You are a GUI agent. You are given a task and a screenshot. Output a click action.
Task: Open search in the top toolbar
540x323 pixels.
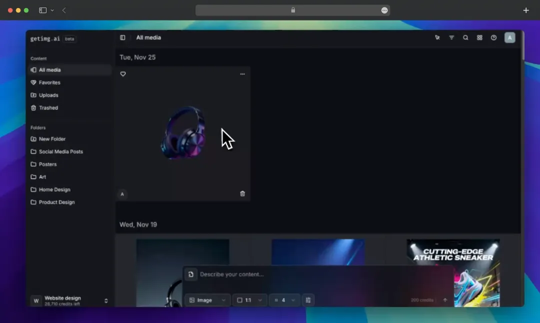pos(465,37)
